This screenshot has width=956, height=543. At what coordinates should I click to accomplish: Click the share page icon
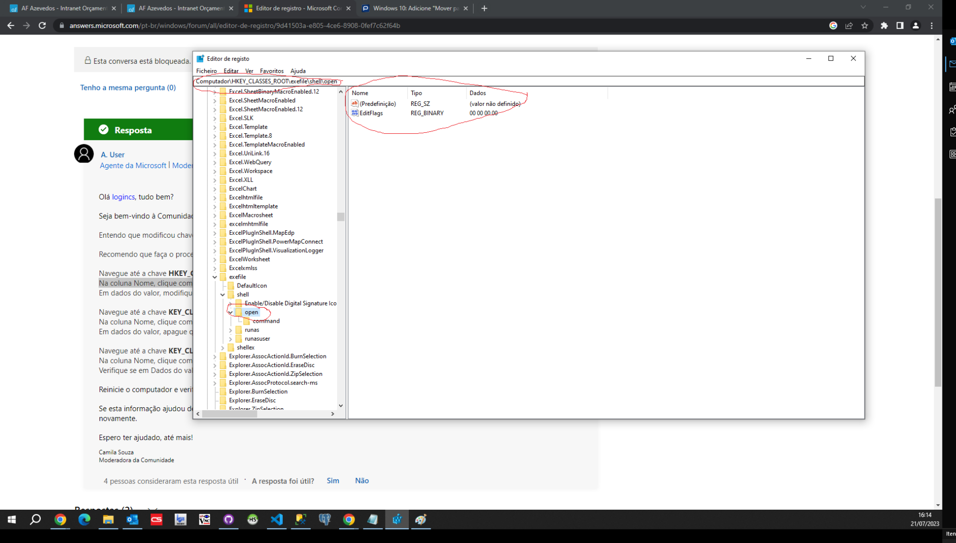pos(849,25)
